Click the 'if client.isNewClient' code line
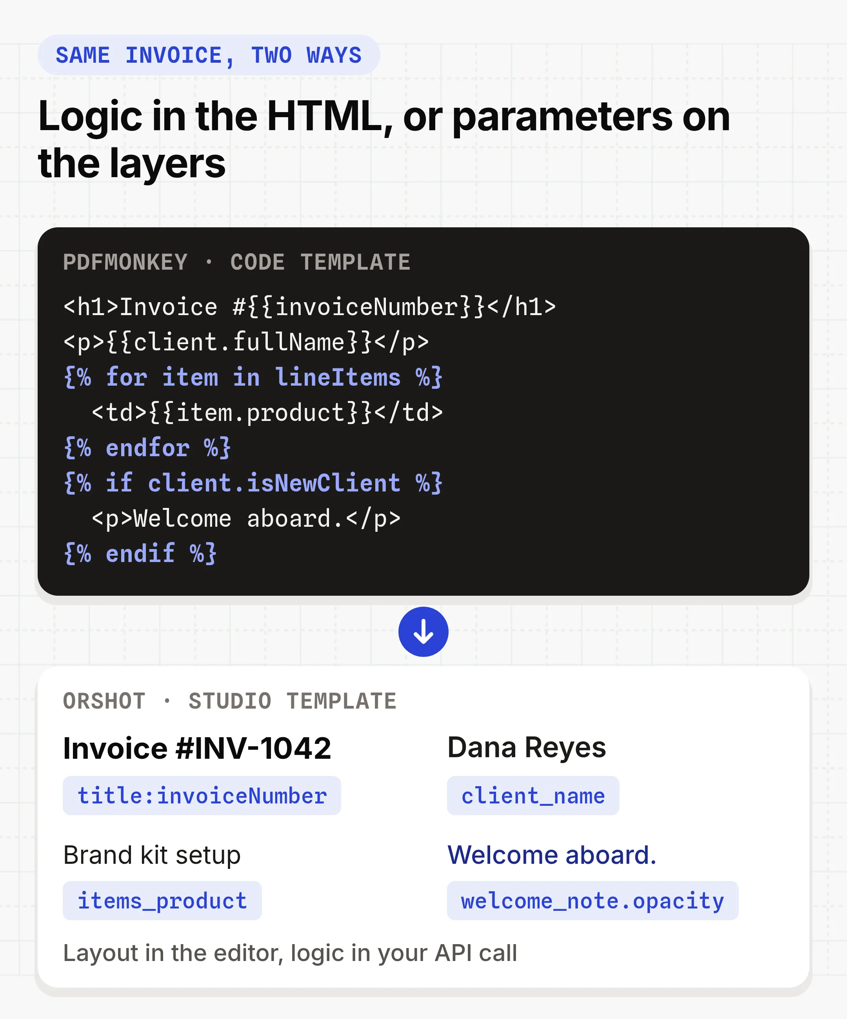 tap(253, 483)
